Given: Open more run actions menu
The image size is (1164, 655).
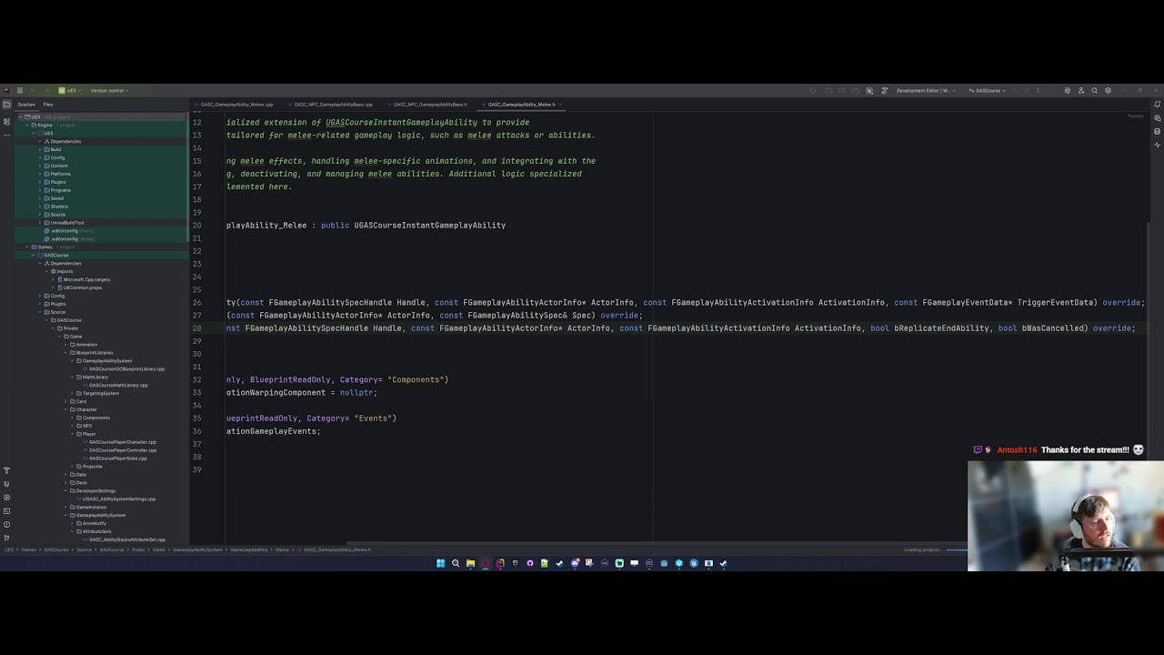Looking at the screenshot, I should point(1039,91).
